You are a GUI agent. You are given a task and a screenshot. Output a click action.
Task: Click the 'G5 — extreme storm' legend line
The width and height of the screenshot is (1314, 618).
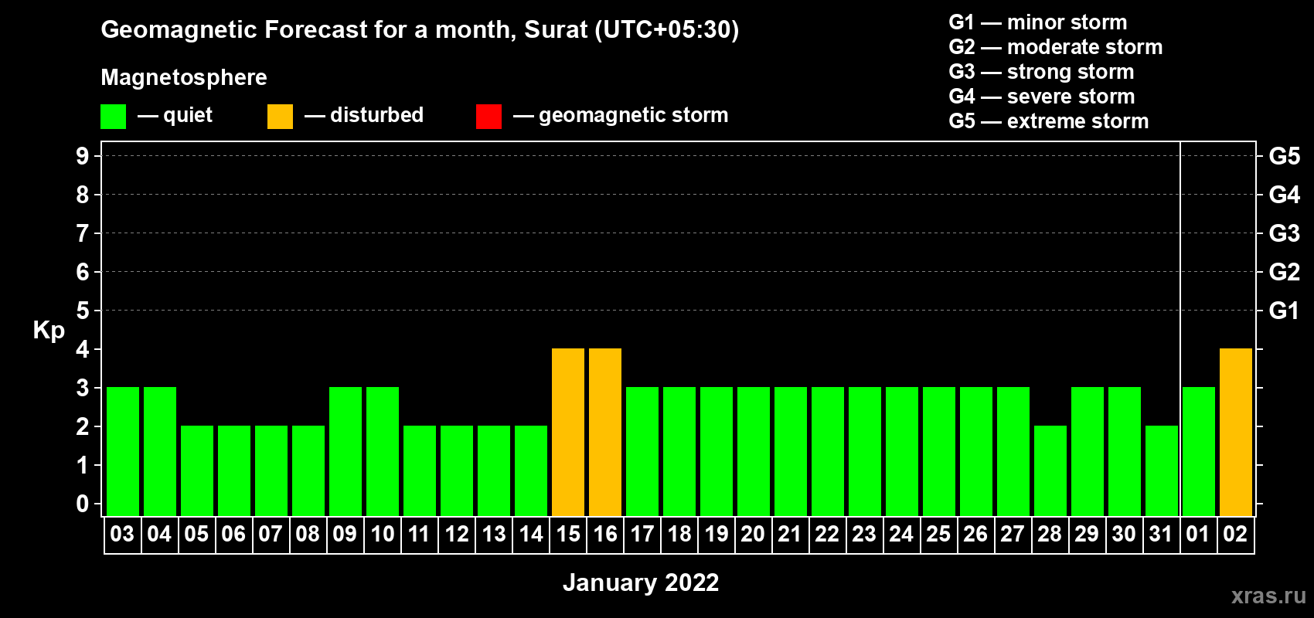[1049, 121]
